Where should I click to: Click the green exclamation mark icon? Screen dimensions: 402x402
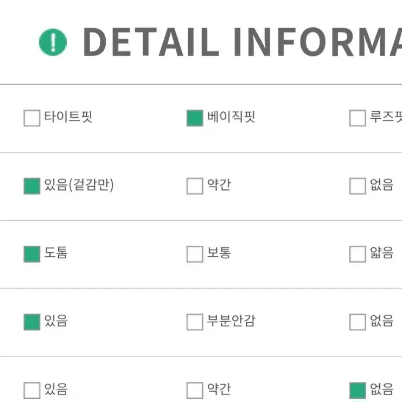pos(53,42)
